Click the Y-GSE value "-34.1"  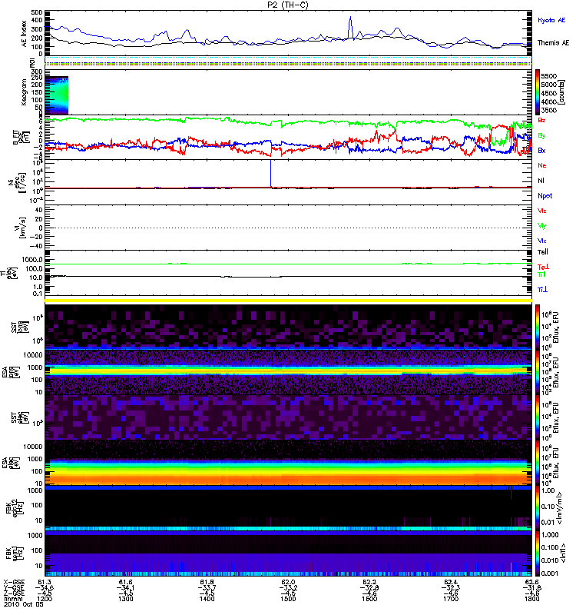click(x=125, y=587)
